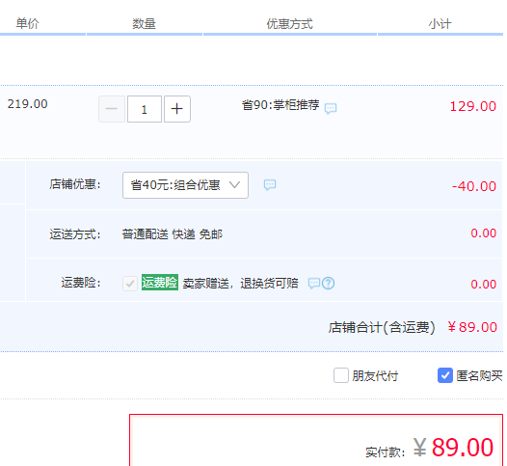Click the 小计 column header
Viewport: 507px width, 466px height.
(440, 24)
